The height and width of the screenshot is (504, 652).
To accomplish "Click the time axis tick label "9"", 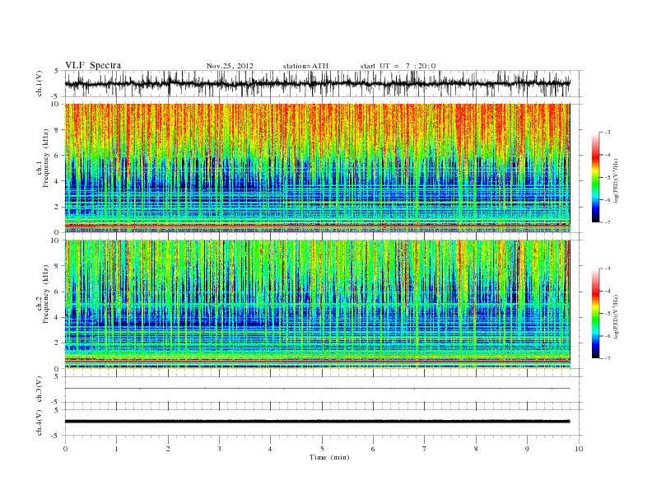I will [x=527, y=449].
